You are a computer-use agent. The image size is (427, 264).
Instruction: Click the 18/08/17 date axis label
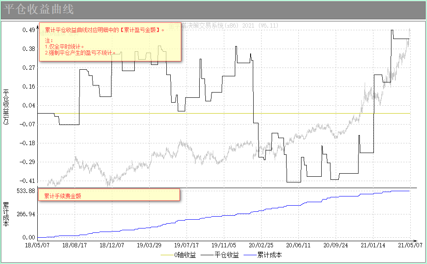pyautogui.click(x=75, y=245)
